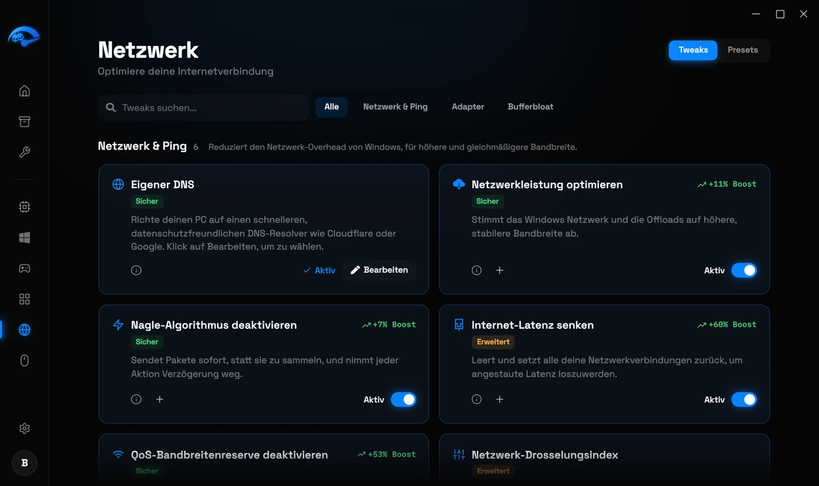This screenshot has height=486, width=819.
Task: Switch to Presets view
Action: point(742,50)
